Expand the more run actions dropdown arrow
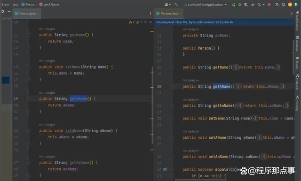Viewport: 301px width, 181px height. pos(263,5)
